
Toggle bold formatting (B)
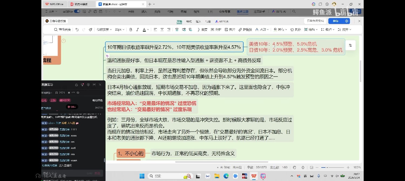point(131,30)
